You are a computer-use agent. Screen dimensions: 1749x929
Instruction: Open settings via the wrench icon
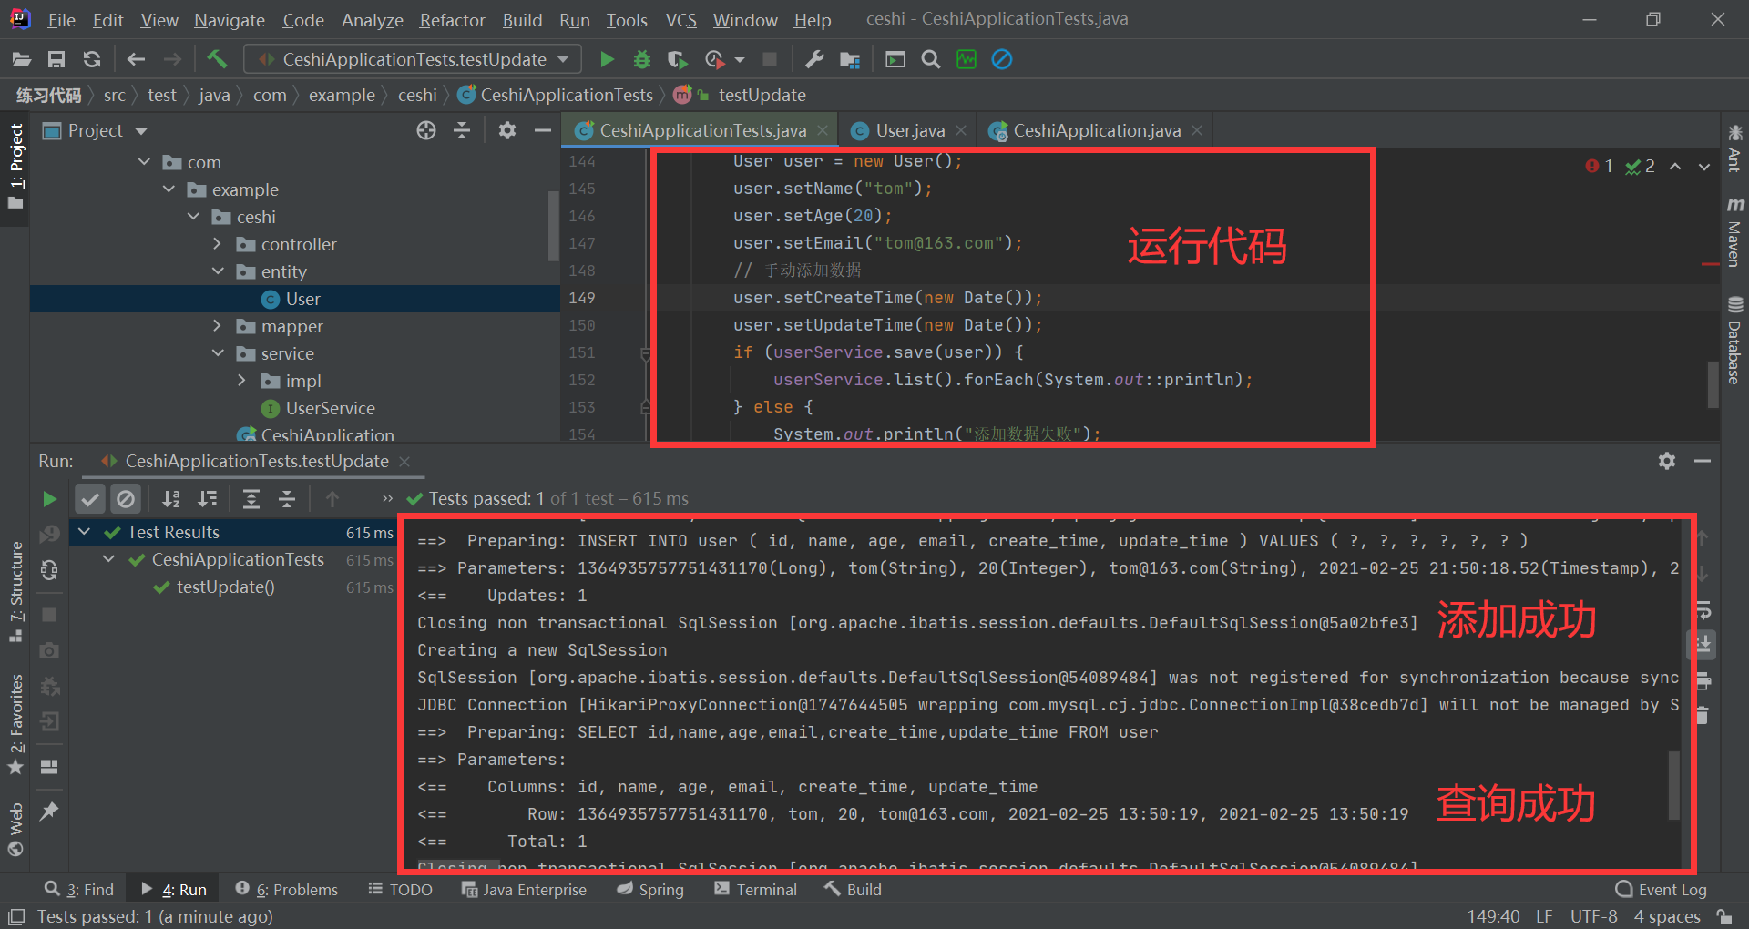(814, 59)
